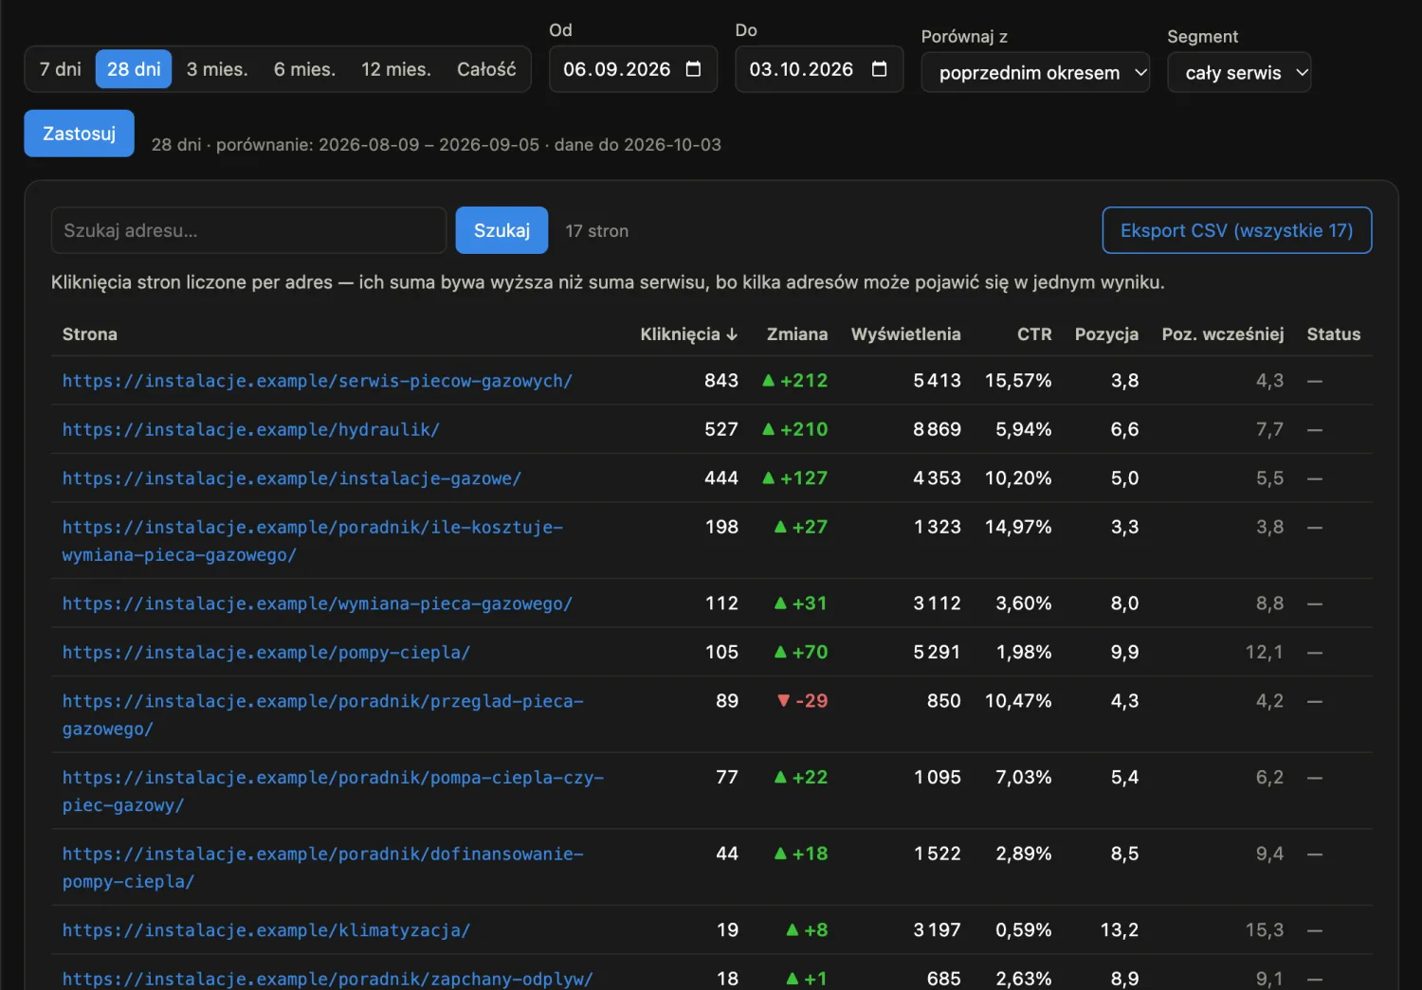The width and height of the screenshot is (1422, 990).
Task: Open pompa-ciepla-czy-piec-gazowy guide link
Action: point(333,791)
